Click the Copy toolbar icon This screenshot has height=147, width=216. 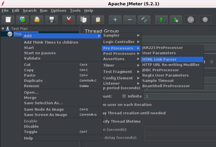(x=83, y=20)
